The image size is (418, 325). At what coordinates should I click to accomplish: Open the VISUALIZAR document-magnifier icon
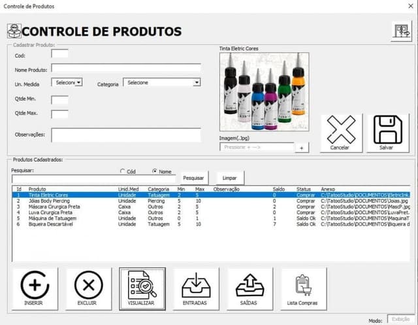click(x=142, y=288)
